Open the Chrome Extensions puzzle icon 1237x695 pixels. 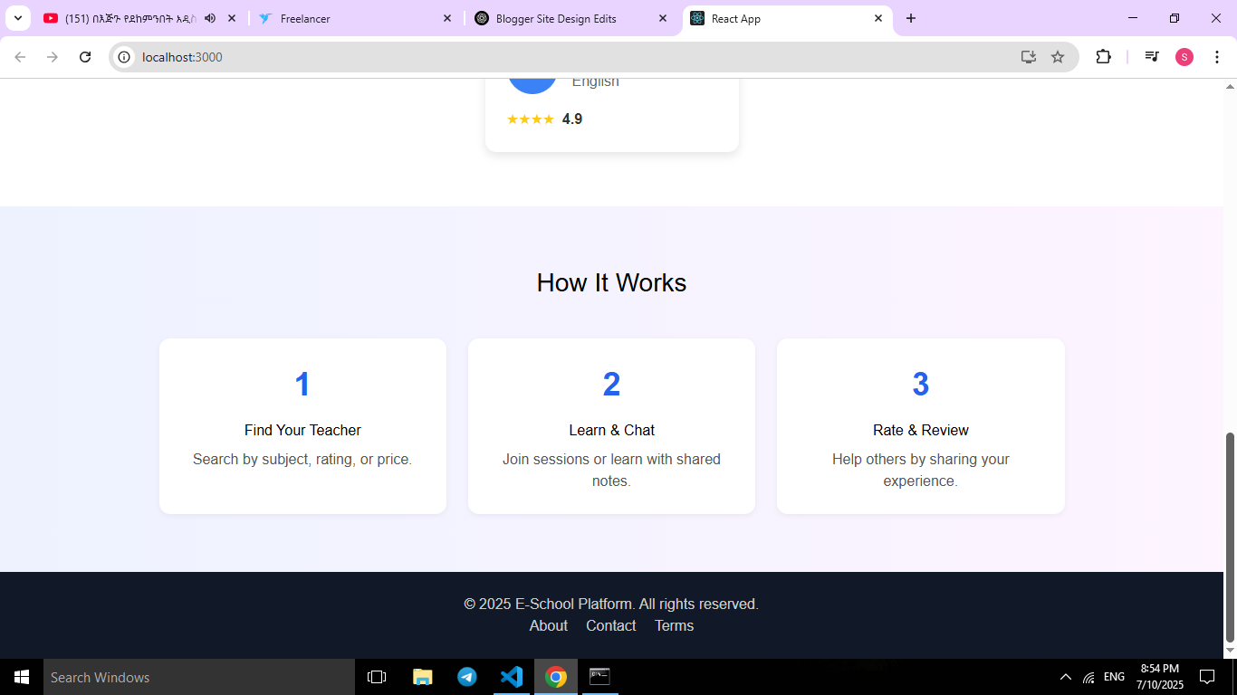pos(1103,57)
